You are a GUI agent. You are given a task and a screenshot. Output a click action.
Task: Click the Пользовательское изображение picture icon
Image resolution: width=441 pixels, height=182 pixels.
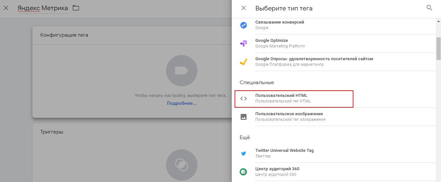tap(244, 117)
